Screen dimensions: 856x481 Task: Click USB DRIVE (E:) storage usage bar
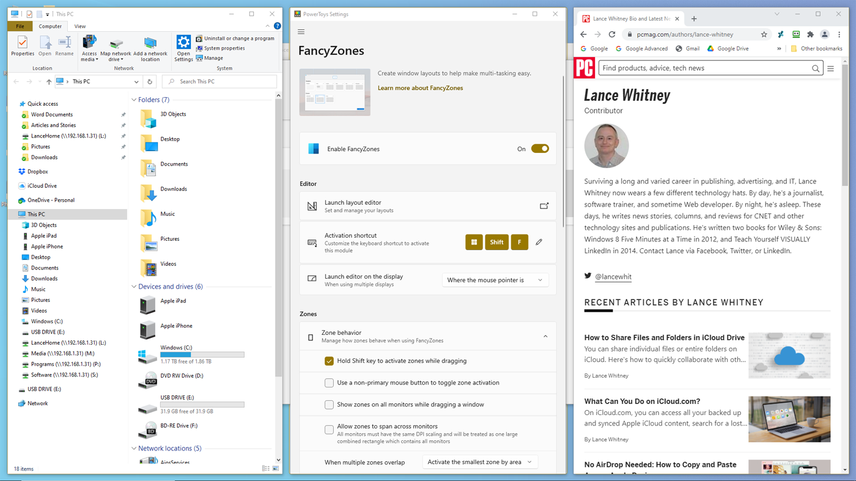pyautogui.click(x=202, y=405)
